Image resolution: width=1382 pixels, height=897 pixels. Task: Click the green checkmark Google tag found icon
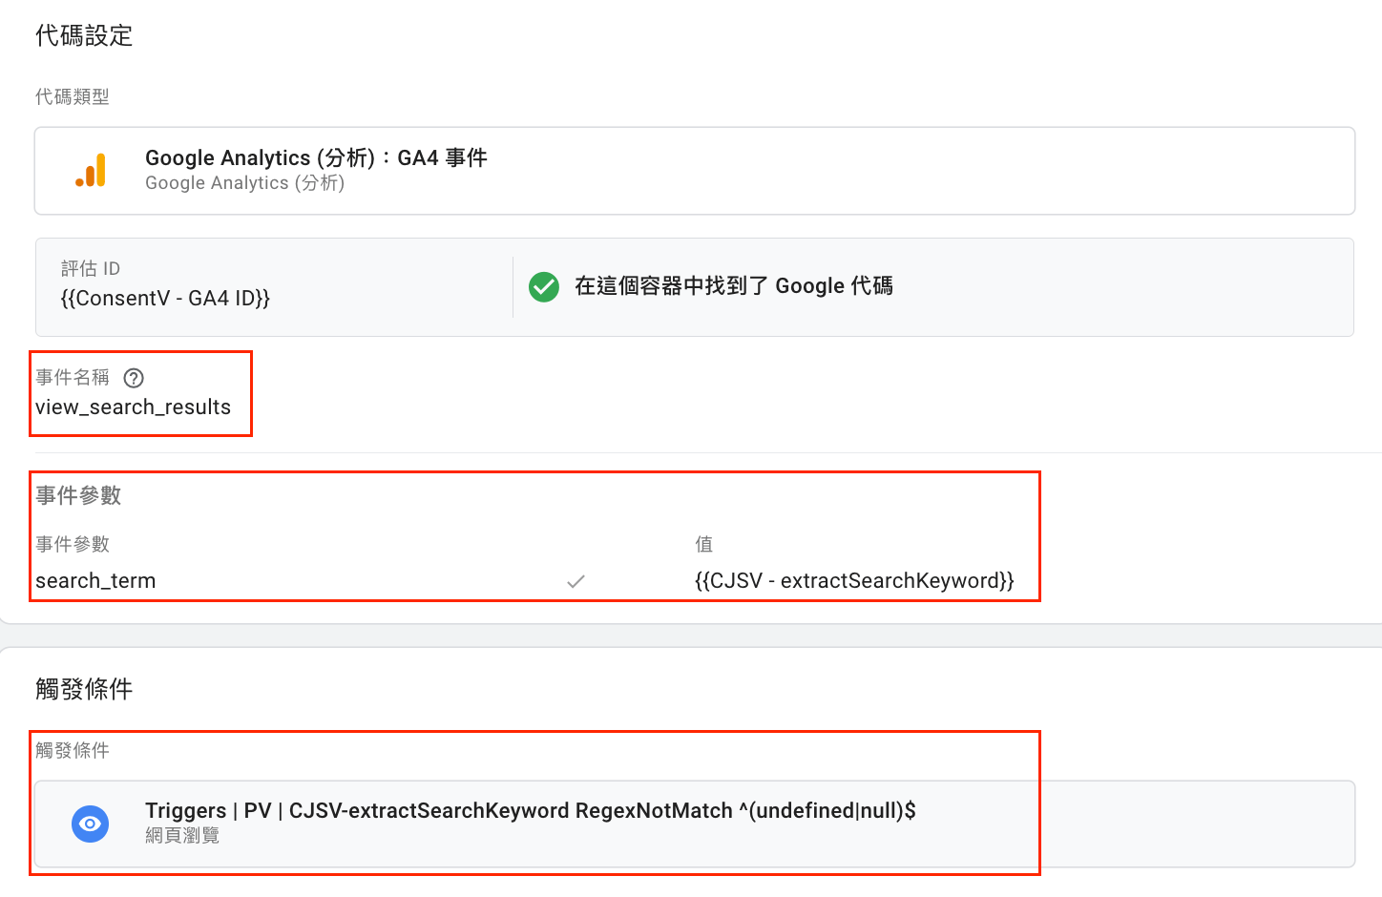tap(544, 286)
